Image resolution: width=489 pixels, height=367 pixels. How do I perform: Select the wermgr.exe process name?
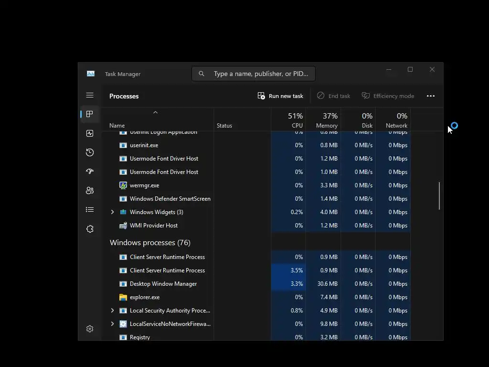click(144, 185)
